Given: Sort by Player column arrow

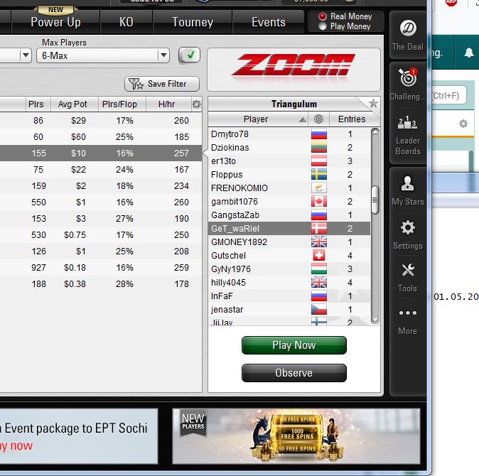Looking at the screenshot, I should pyautogui.click(x=303, y=119).
